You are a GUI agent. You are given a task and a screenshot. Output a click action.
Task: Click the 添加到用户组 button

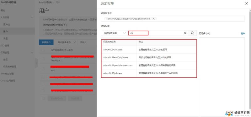pyautogui.click(x=57, y=98)
